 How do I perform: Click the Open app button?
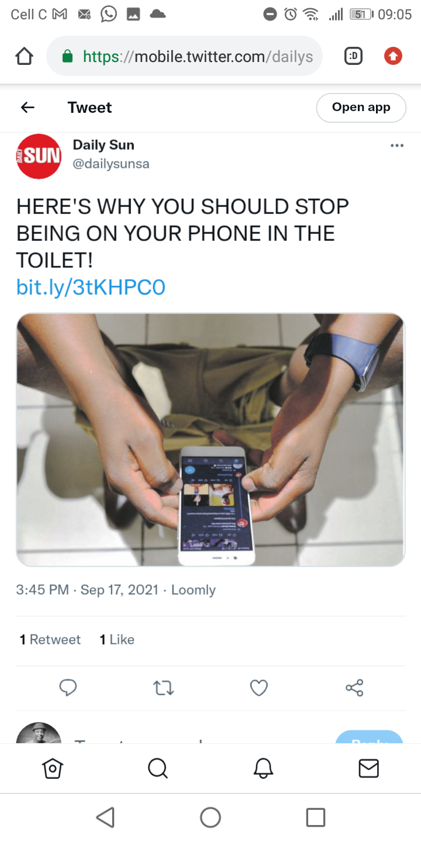point(361,108)
